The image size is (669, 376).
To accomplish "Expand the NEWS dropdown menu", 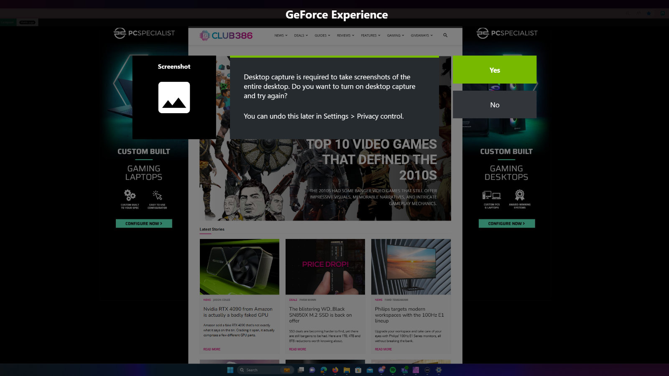I will click(280, 36).
